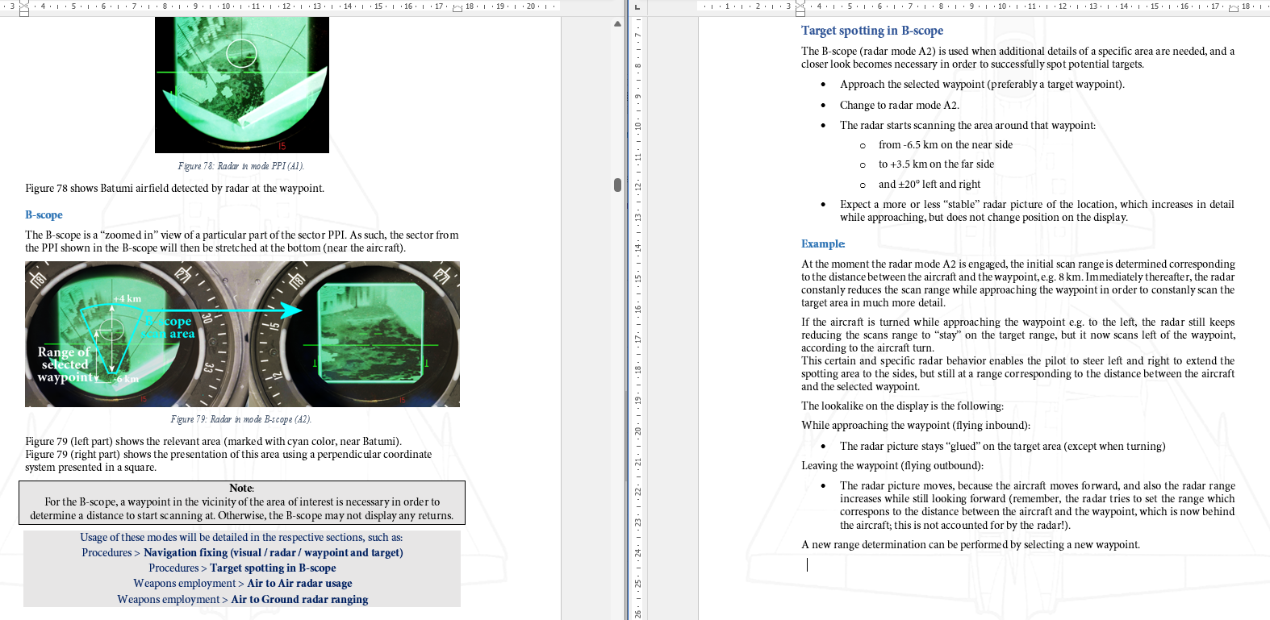Click the tab stop type selector icon
Image resolution: width=1270 pixels, height=620 pixels.
coord(637,7)
